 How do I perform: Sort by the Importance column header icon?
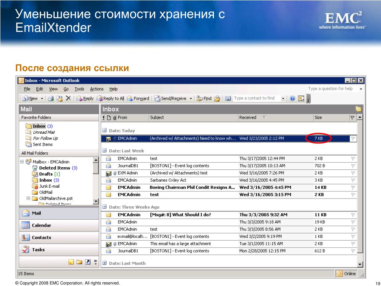pyautogui.click(x=103, y=118)
